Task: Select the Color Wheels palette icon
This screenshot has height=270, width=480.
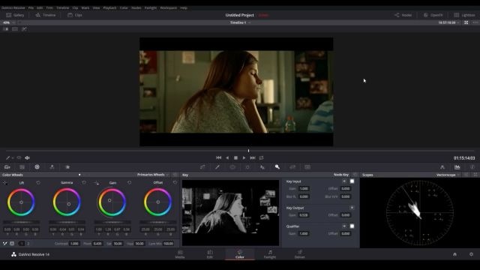Action: coord(37,166)
